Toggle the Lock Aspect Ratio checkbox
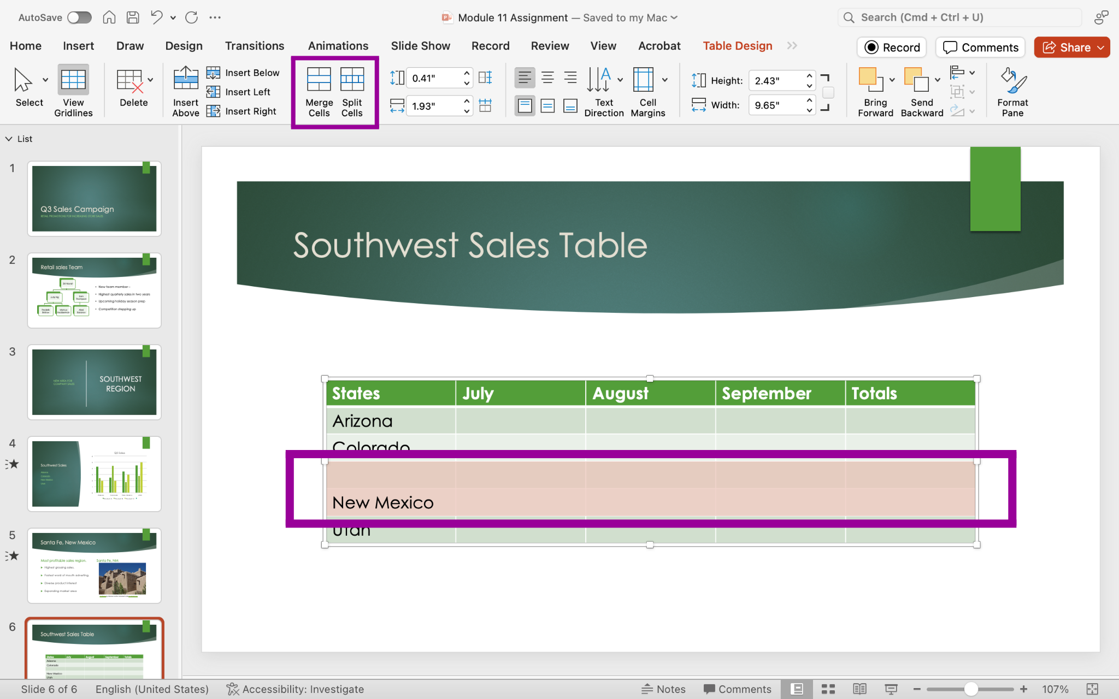Screen dimensions: 1119x699 tap(828, 93)
